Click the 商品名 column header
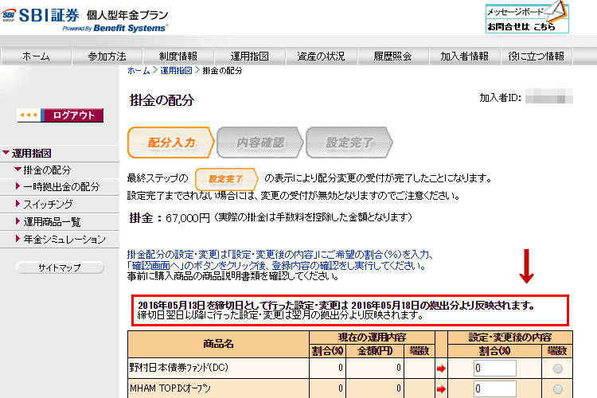The image size is (597, 398). point(218,344)
